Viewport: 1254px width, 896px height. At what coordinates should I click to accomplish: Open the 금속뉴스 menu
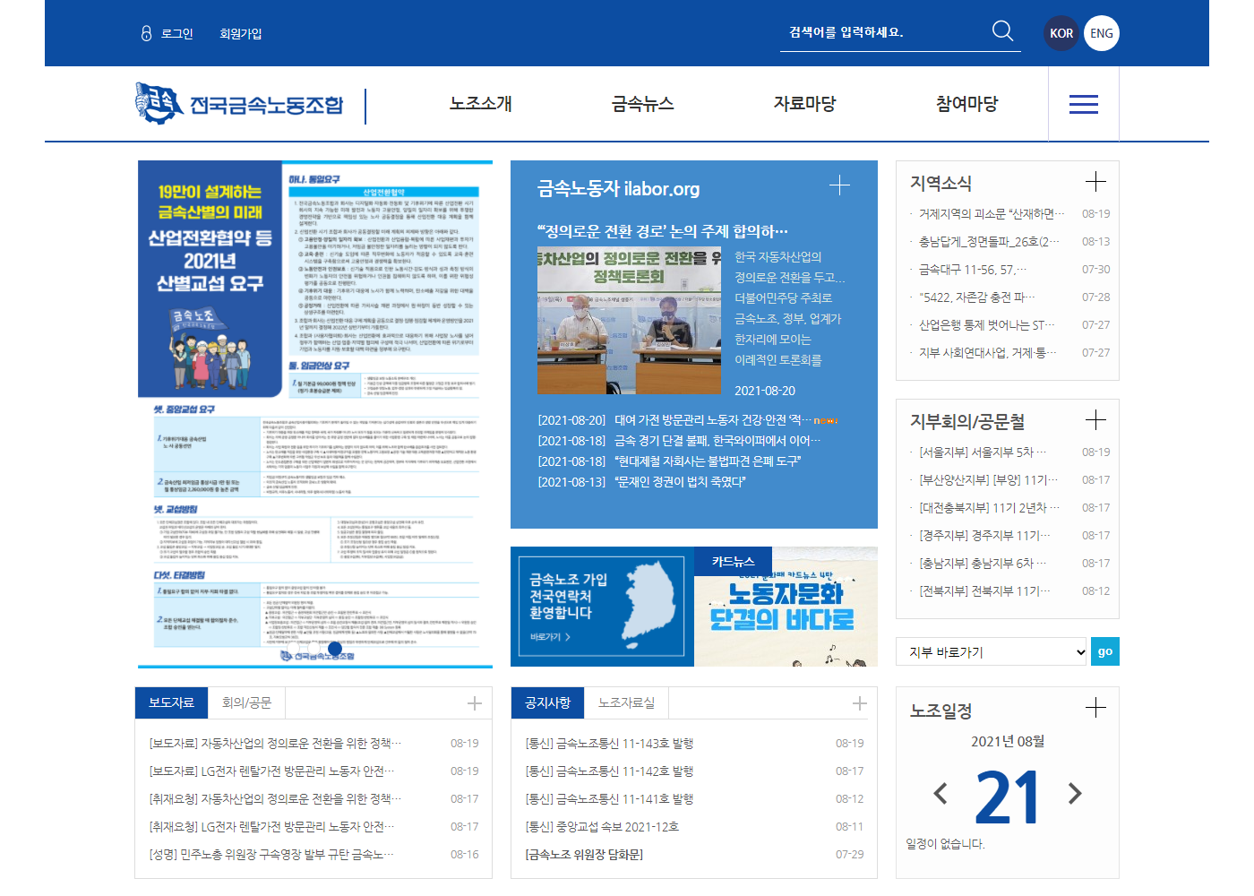tap(642, 104)
